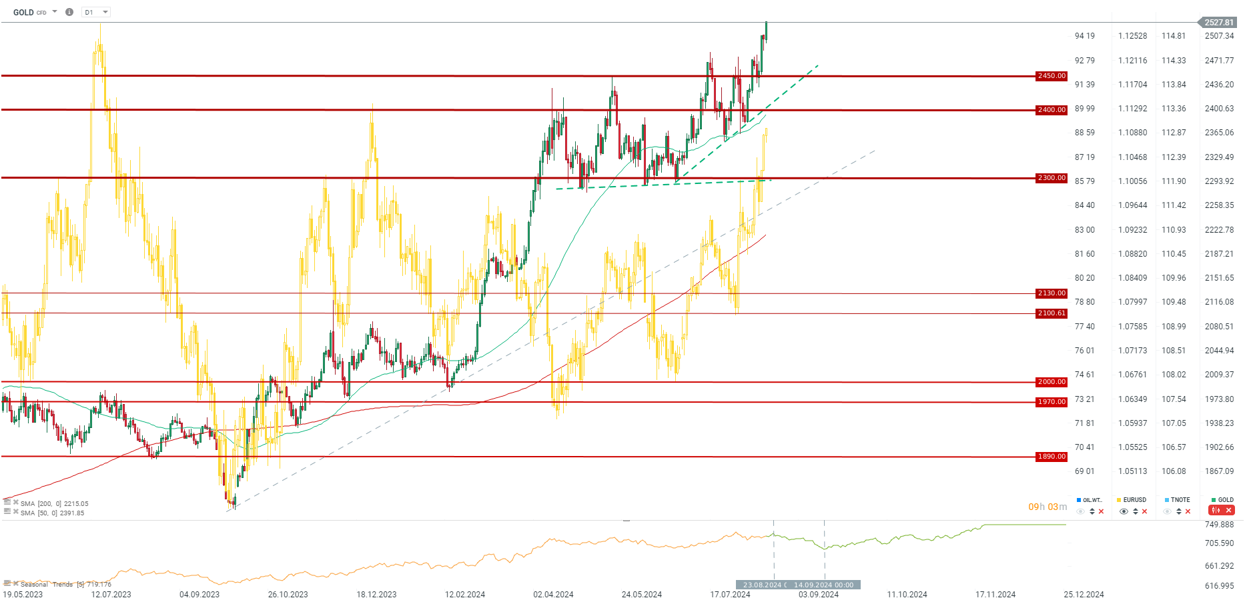Select the 2400.00 horizontal level label

pos(1052,110)
